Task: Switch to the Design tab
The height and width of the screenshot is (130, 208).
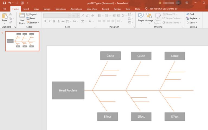Action: (x=47, y=9)
